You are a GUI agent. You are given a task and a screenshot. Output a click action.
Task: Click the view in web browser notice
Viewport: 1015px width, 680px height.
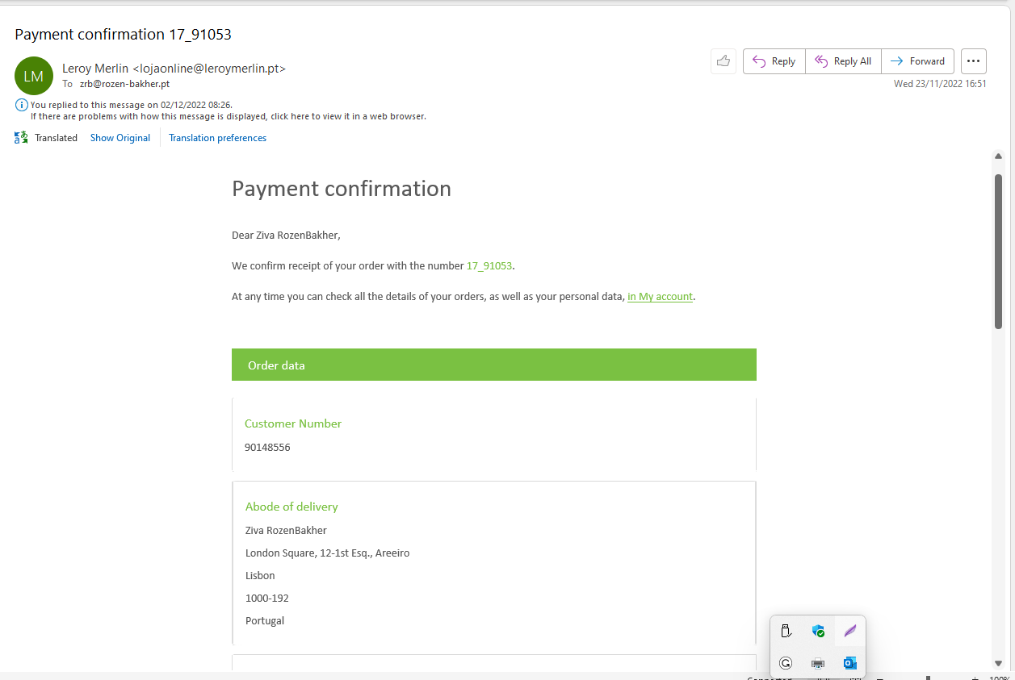tap(229, 116)
